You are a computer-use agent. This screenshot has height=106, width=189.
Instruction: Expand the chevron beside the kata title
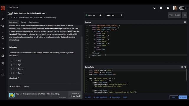point(46,13)
